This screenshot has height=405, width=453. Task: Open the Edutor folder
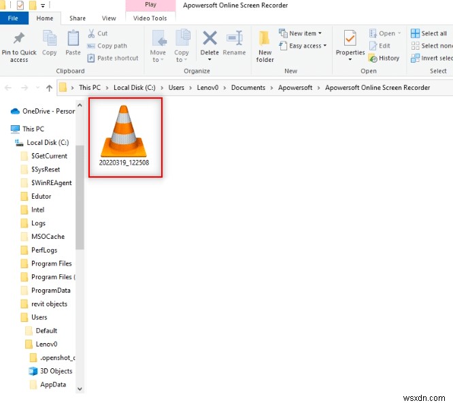coord(36,196)
